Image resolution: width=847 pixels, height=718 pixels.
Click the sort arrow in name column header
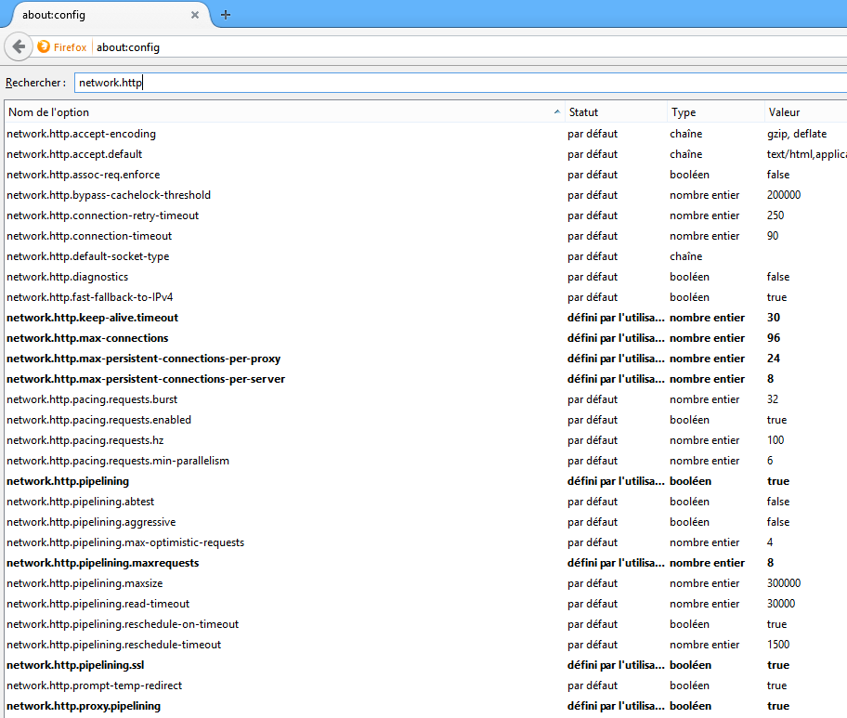(557, 111)
